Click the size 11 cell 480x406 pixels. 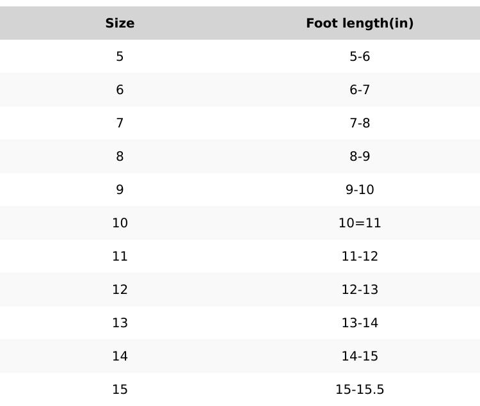pyautogui.click(x=120, y=257)
